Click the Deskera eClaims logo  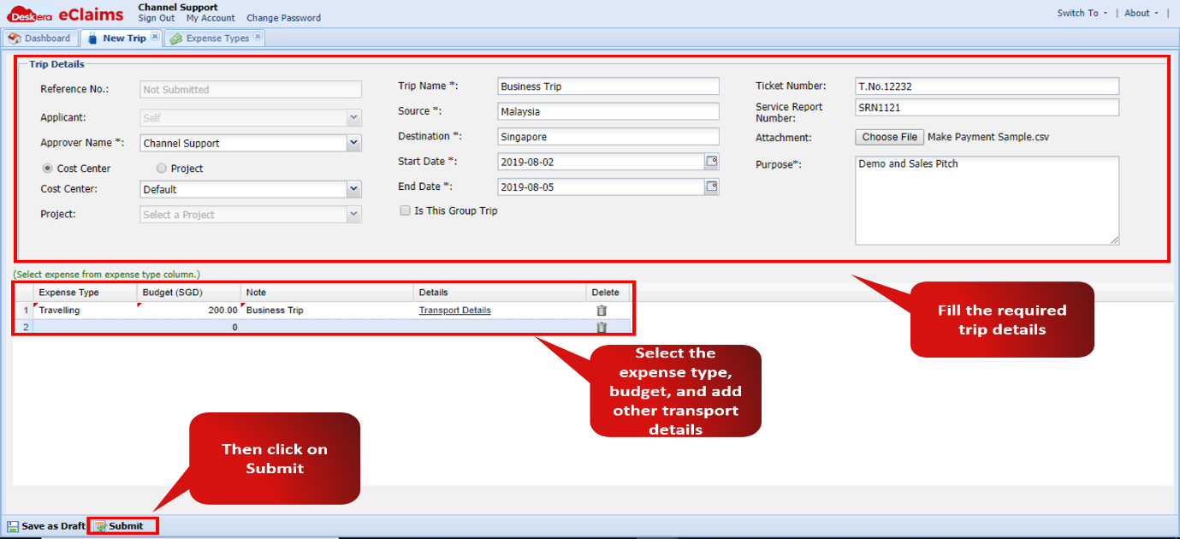(65, 14)
